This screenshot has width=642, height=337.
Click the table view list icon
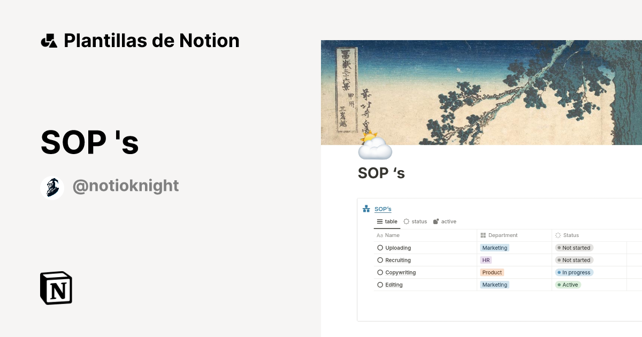379,221
